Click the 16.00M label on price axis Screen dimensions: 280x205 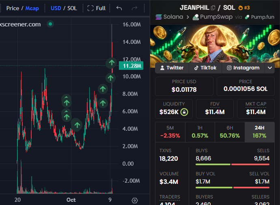coord(131,25)
